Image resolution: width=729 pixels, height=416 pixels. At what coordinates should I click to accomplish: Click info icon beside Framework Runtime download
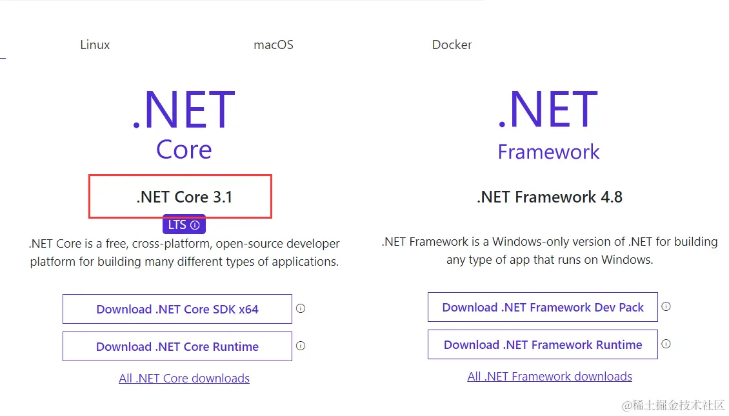[x=666, y=344]
